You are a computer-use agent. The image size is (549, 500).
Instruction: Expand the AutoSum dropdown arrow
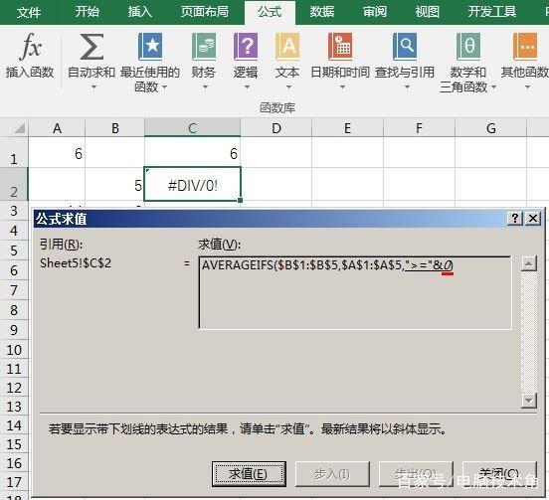pos(93,86)
